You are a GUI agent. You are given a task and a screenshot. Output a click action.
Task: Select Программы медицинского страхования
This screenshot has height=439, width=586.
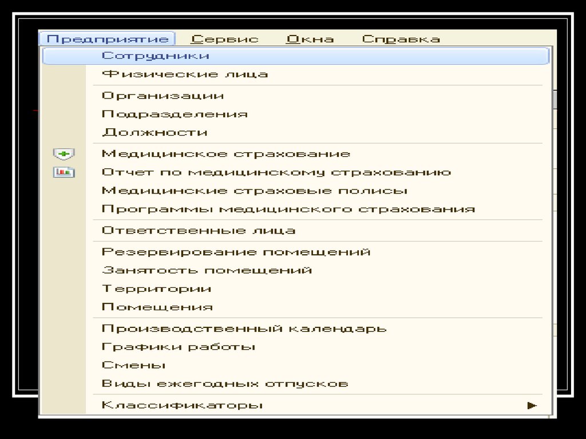[288, 209]
